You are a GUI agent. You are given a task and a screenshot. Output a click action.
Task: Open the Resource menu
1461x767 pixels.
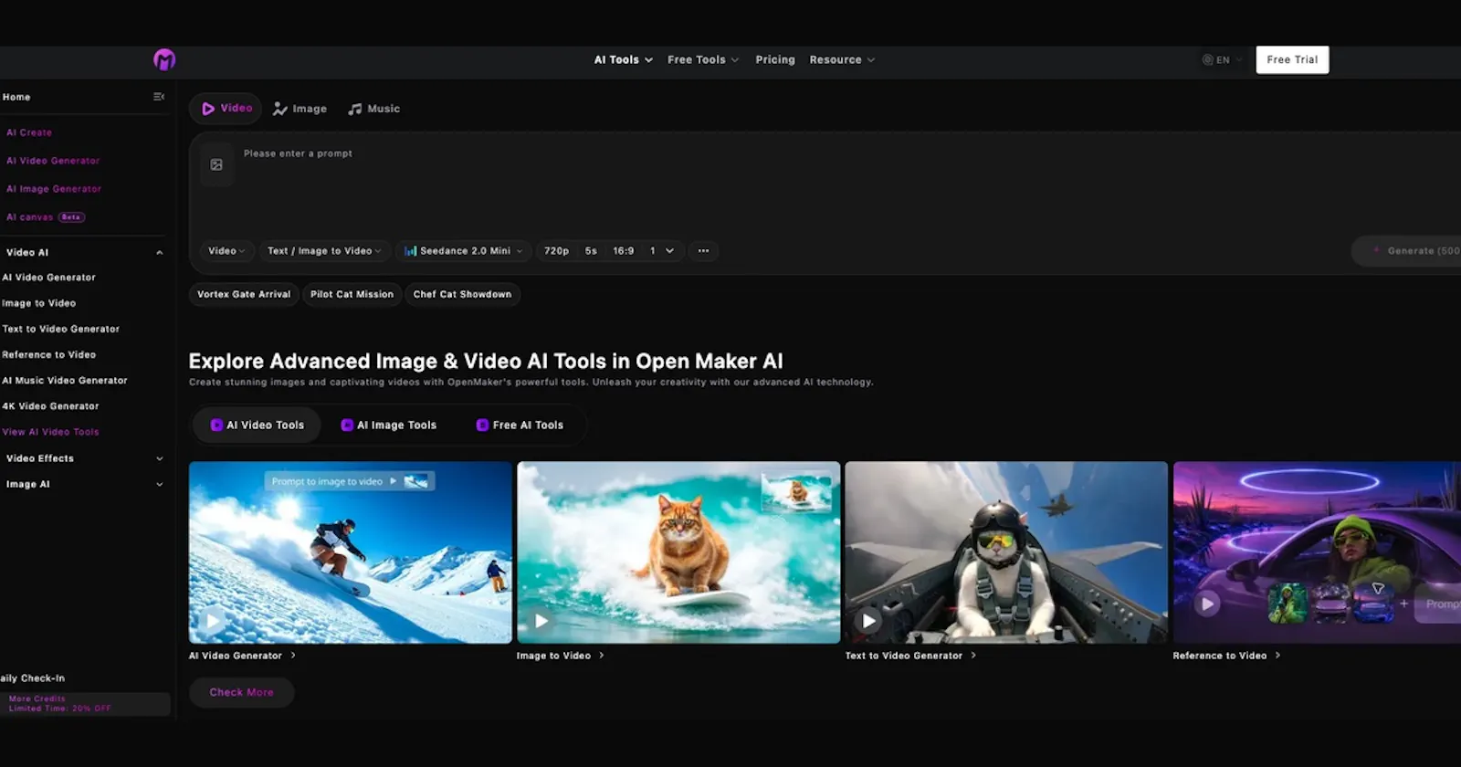842,60
